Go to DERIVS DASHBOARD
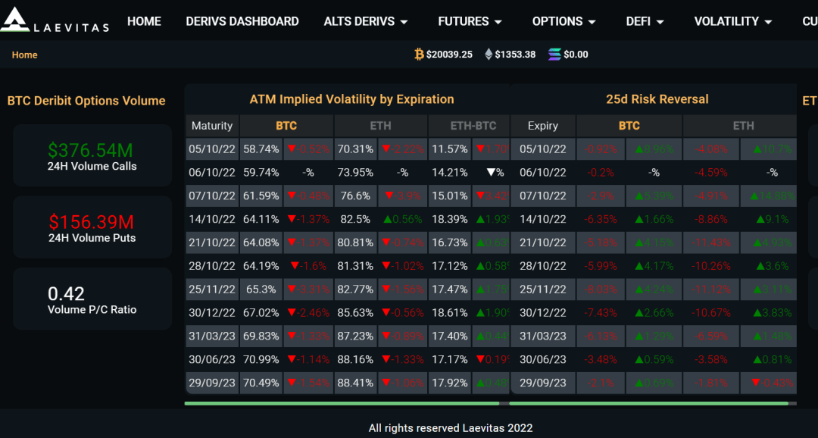 [242, 21]
